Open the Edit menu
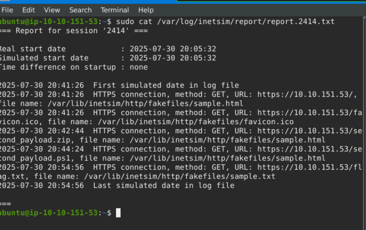 [29, 10]
